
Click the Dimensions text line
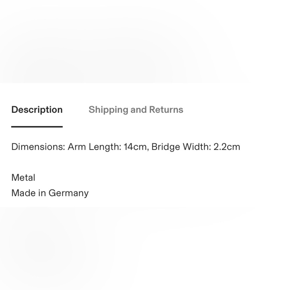point(126,147)
